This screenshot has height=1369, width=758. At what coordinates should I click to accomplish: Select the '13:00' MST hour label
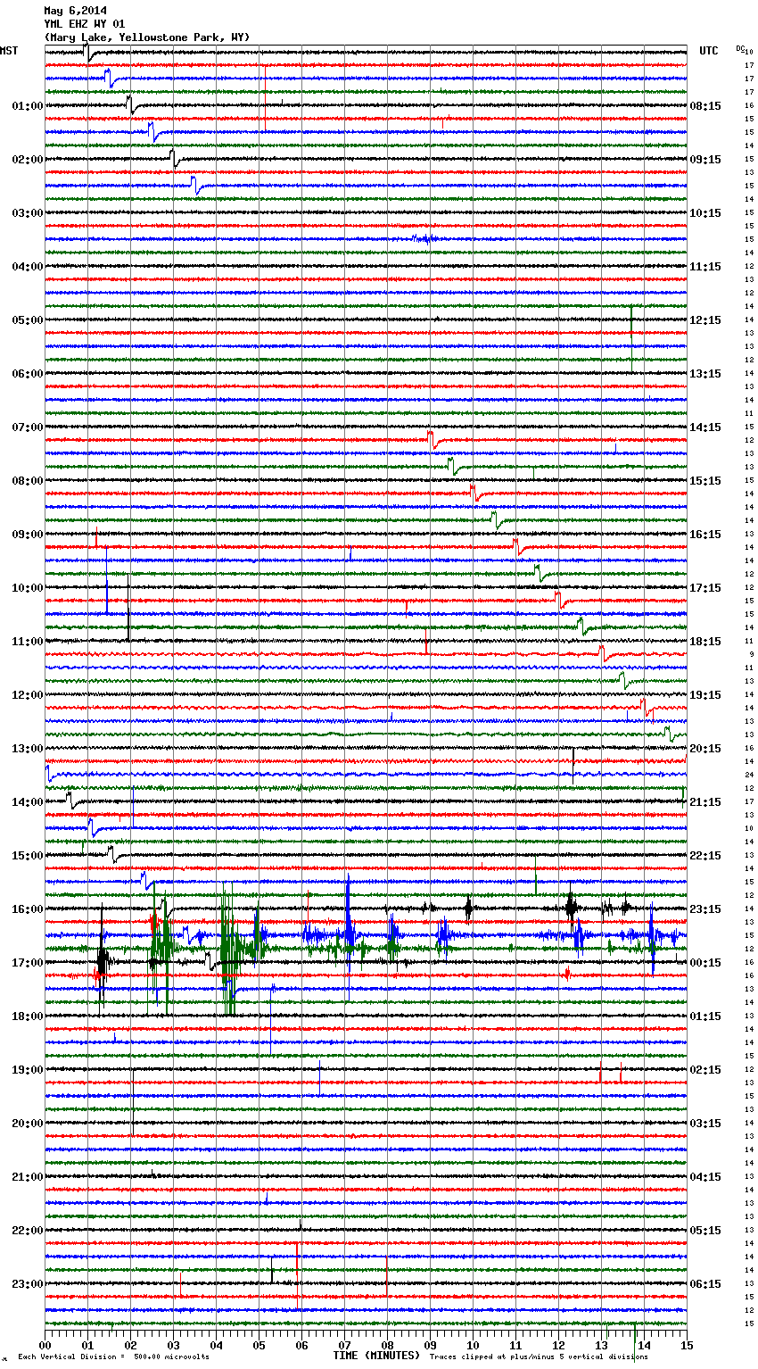tap(27, 749)
